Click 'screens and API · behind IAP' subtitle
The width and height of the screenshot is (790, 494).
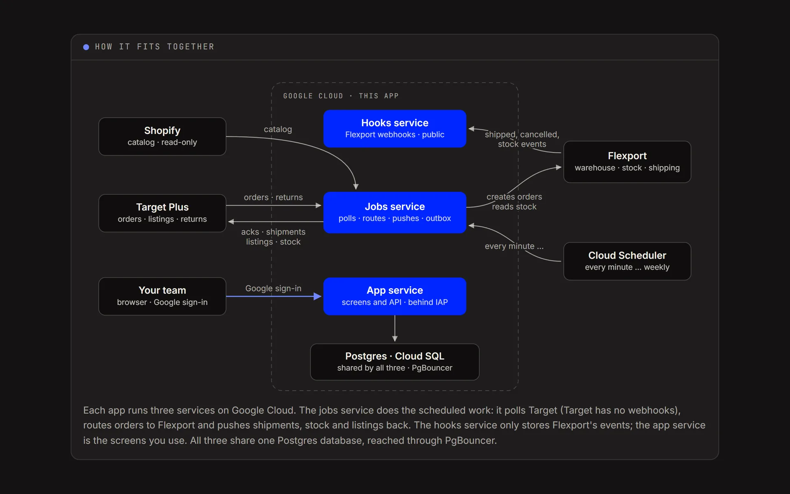(x=395, y=302)
